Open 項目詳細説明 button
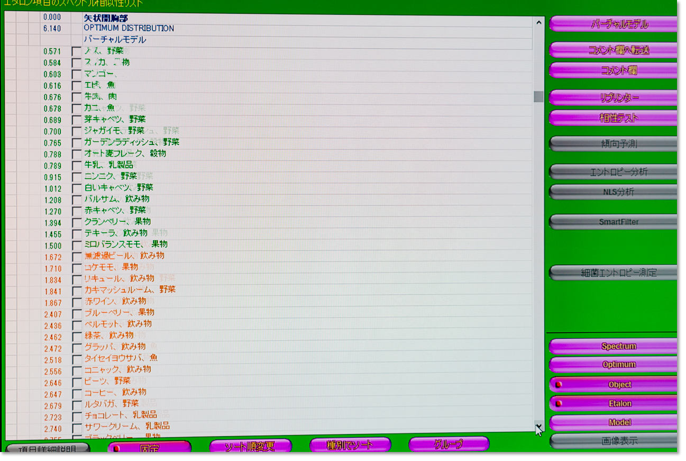Viewport: 686px width, 461px height. (48, 449)
